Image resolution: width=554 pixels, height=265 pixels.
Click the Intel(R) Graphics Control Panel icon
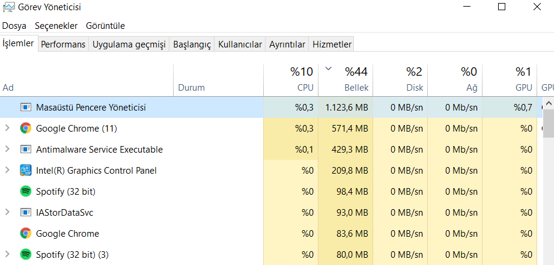[25, 170]
